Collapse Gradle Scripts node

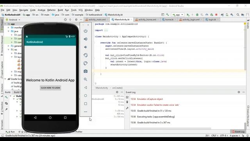[5, 79]
